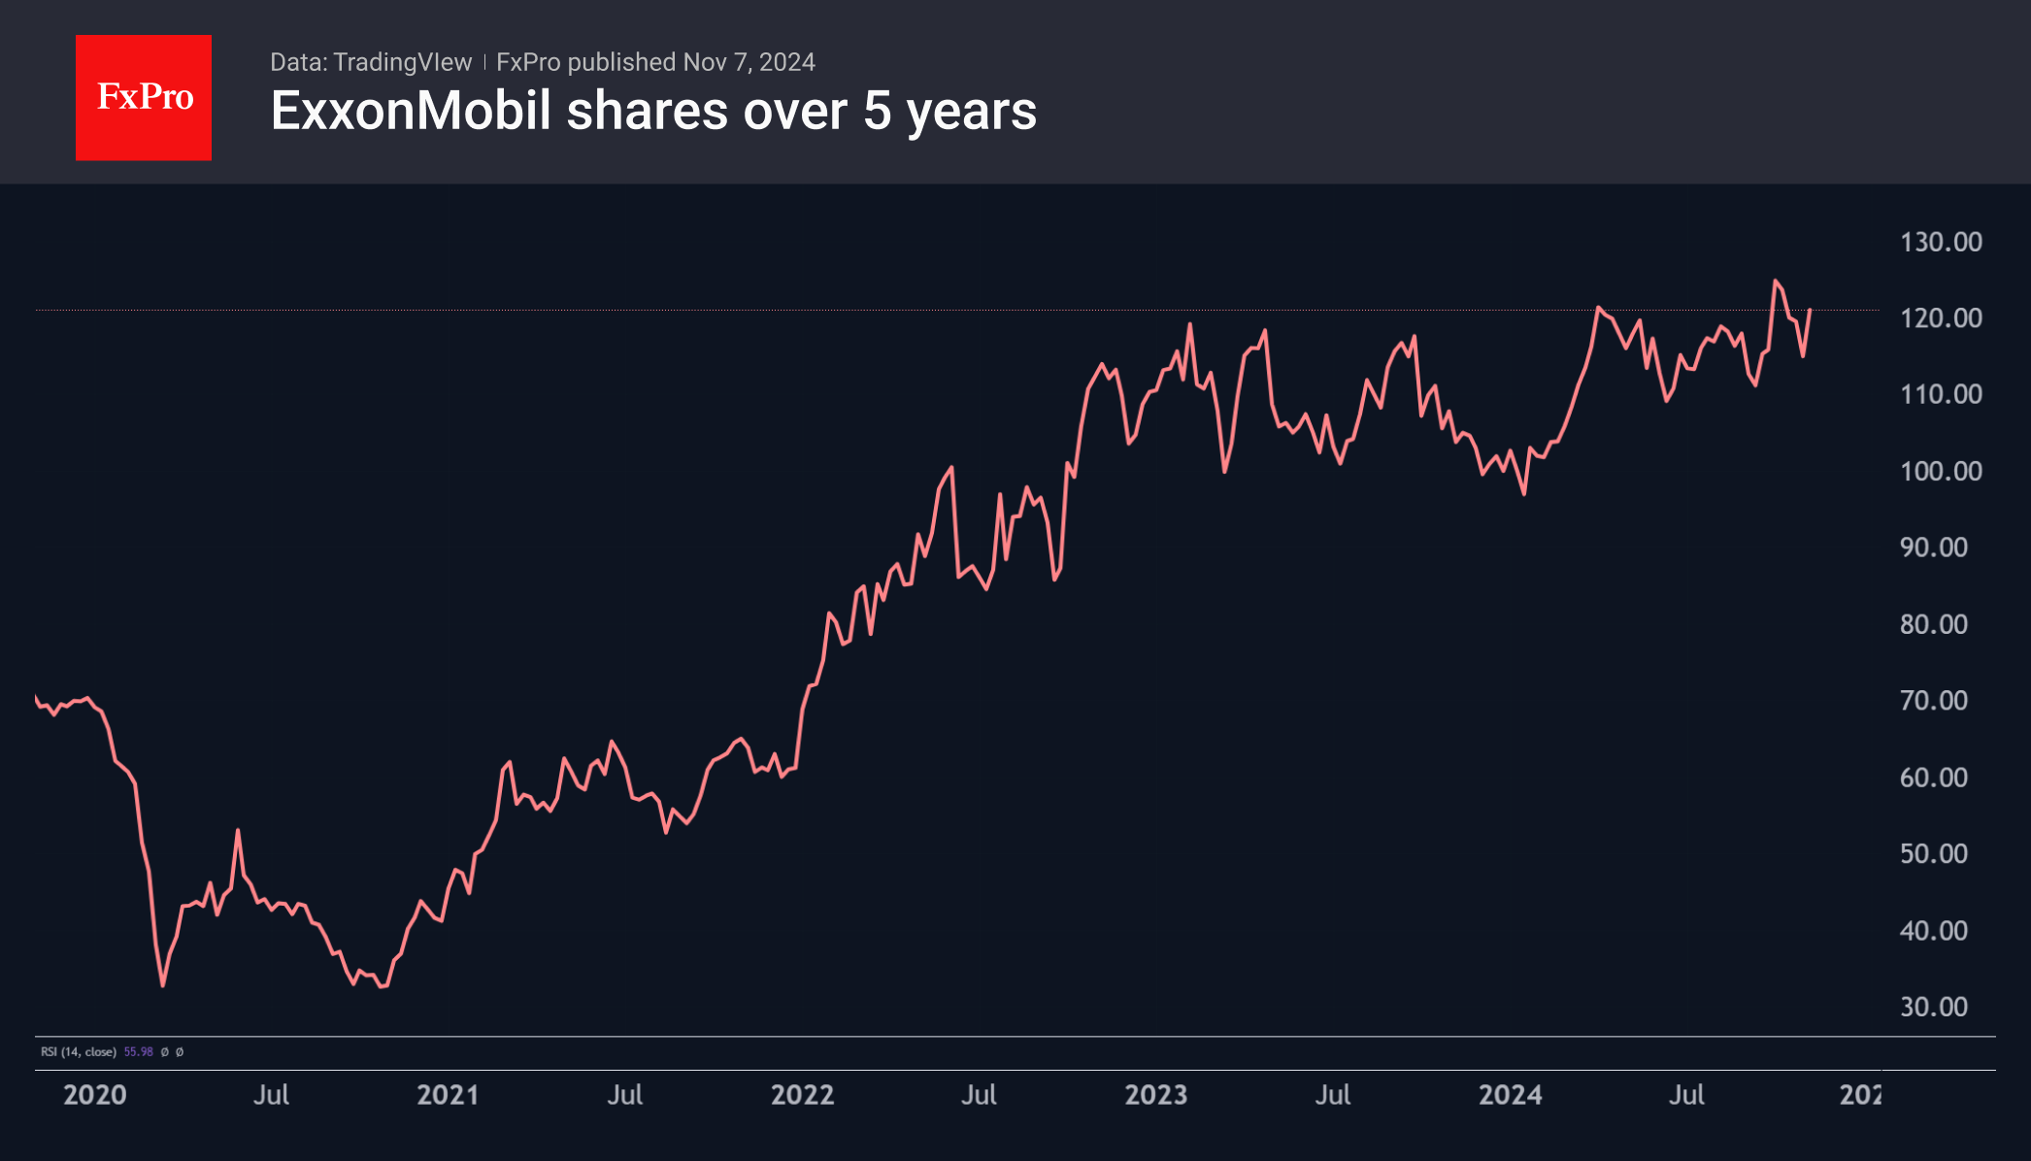Select the 2021 label on time axis
Image resolution: width=2031 pixels, height=1161 pixels.
(x=448, y=1095)
